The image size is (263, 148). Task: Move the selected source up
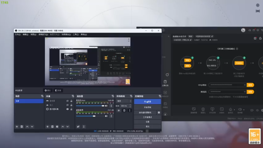(63, 127)
